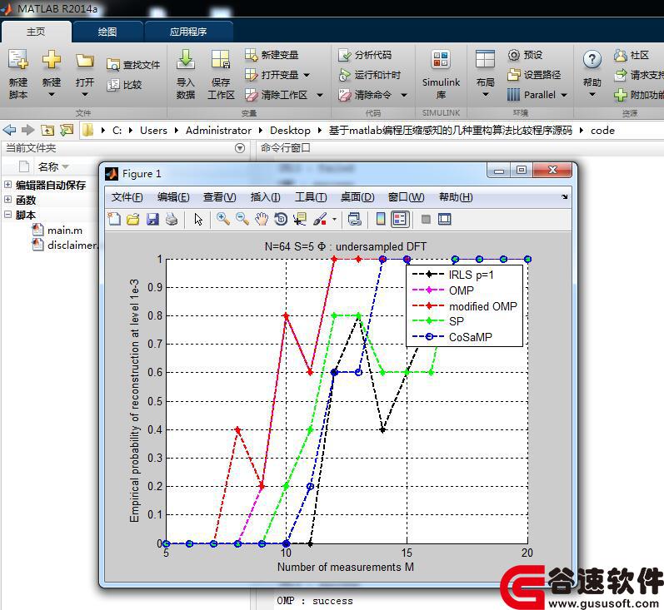Click Preferences (预设) gear icon

coord(513,55)
